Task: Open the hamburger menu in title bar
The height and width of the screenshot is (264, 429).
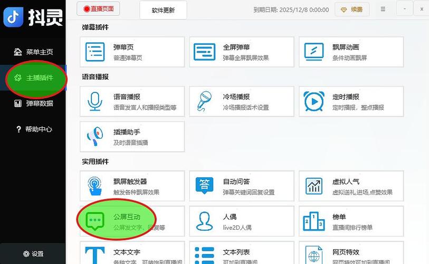Action: (x=383, y=9)
